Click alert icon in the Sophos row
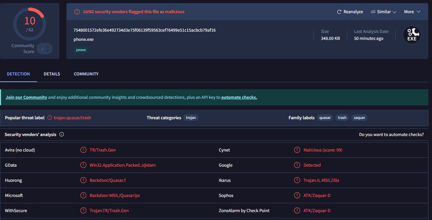Screen dimensions: 432x220 [297, 195]
